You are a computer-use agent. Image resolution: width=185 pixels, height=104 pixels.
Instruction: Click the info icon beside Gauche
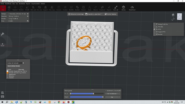(28, 16)
